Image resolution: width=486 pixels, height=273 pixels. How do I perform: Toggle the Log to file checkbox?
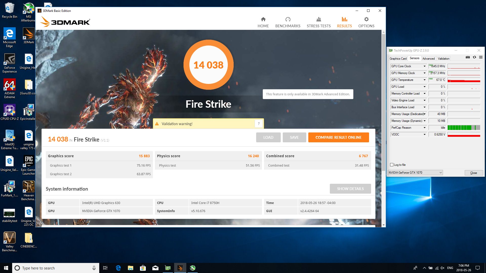[392, 165]
